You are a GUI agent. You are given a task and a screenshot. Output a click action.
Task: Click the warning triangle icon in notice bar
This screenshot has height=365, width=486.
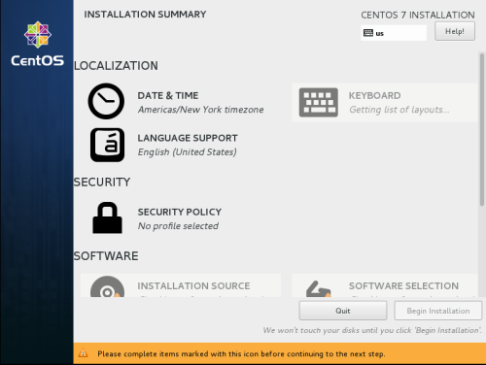[84, 353]
